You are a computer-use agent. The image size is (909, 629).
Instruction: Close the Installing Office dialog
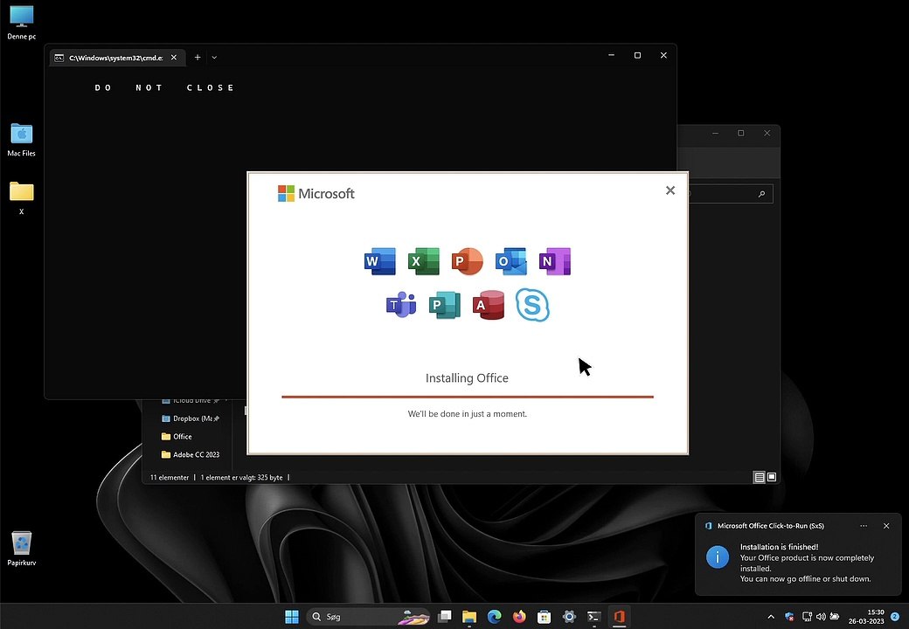pos(670,190)
